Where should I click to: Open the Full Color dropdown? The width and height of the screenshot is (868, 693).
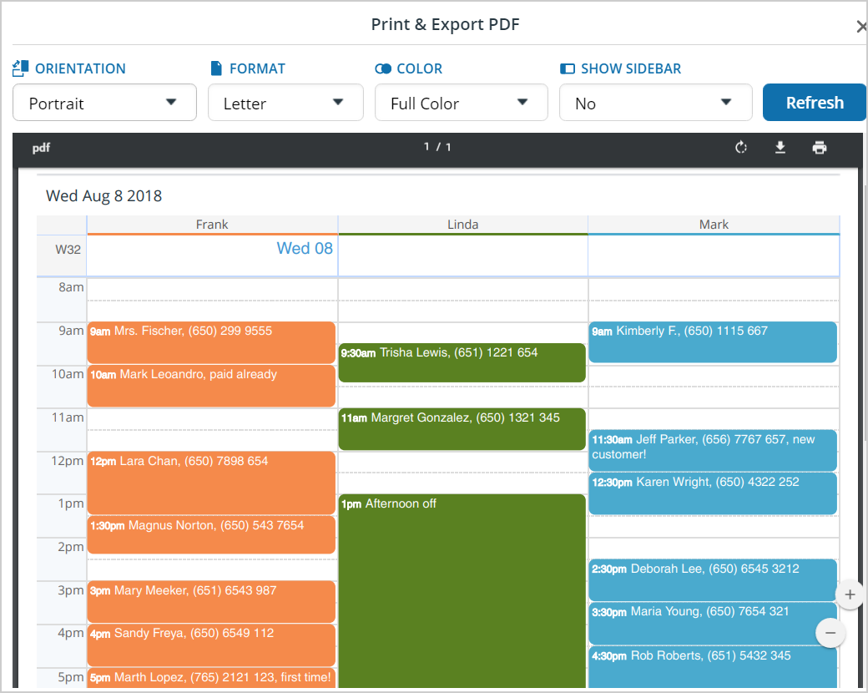(461, 102)
